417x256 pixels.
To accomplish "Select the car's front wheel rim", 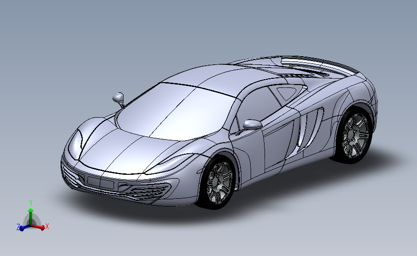I will 219,183.
